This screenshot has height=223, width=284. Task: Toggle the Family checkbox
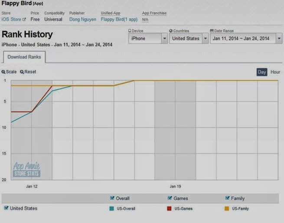(227, 198)
